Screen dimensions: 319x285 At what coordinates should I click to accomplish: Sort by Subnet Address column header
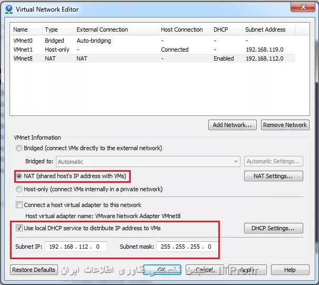pyautogui.click(x=269, y=30)
